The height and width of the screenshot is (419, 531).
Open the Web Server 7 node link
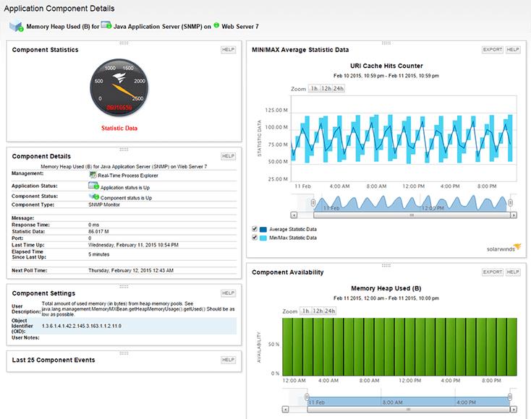(240, 27)
